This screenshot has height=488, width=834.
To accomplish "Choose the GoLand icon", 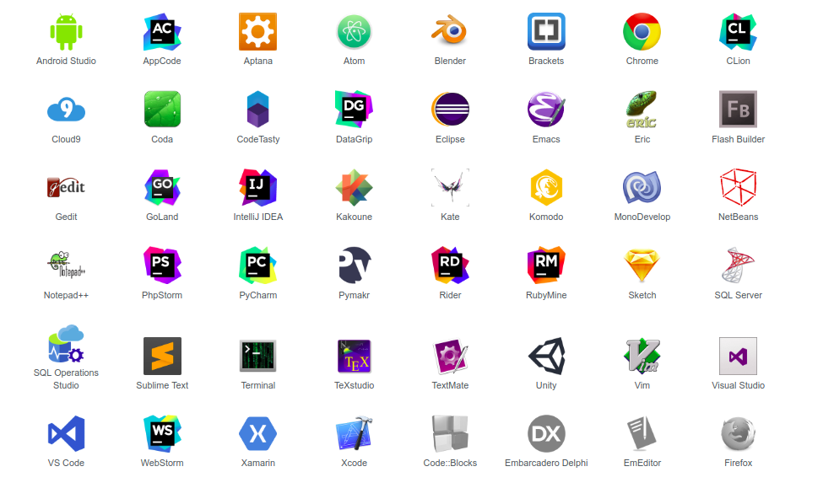I will 162,187.
